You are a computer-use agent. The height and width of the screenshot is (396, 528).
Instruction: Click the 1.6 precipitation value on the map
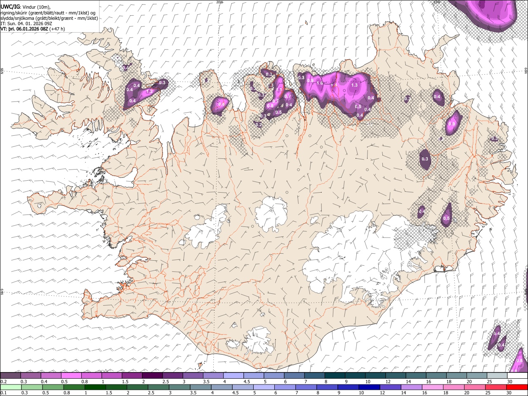pos(320,83)
